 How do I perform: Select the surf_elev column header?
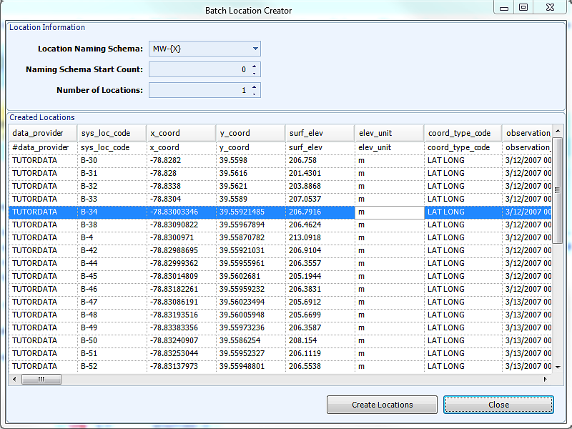coord(320,133)
